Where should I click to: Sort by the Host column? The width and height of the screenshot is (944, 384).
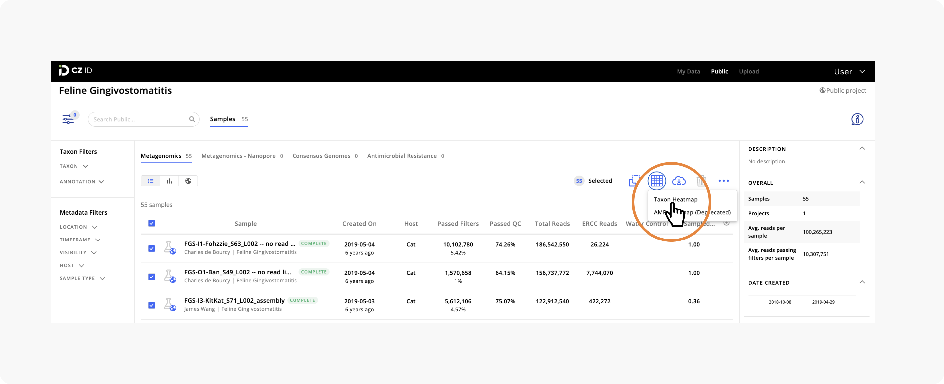[411, 224]
